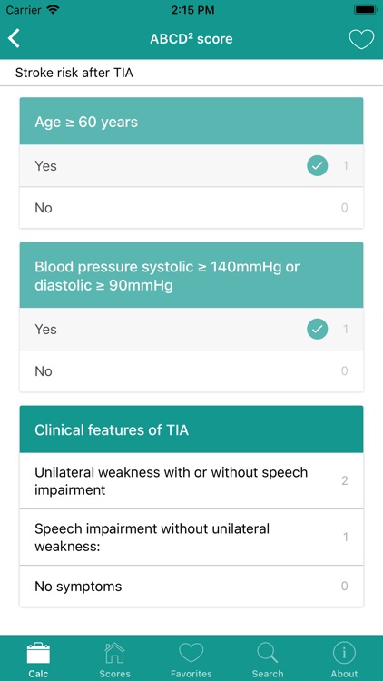Choose Unilateral weakness with or without speech impairment

coord(191,480)
